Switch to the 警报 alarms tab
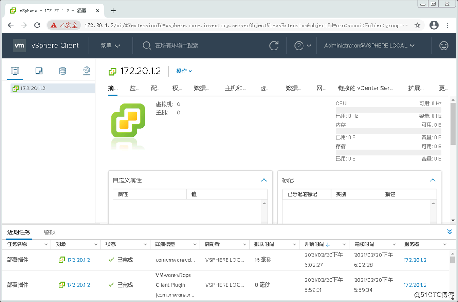Viewport: 458px width, 302px height. [50, 232]
